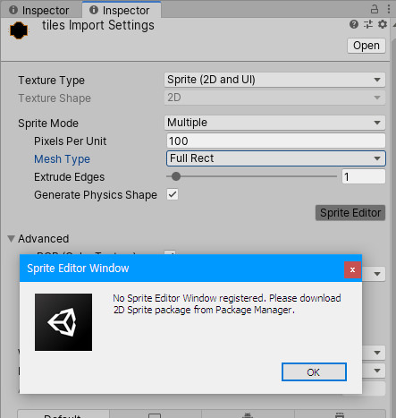The width and height of the screenshot is (396, 418).
Task: Click the Open button
Action: coord(367,46)
